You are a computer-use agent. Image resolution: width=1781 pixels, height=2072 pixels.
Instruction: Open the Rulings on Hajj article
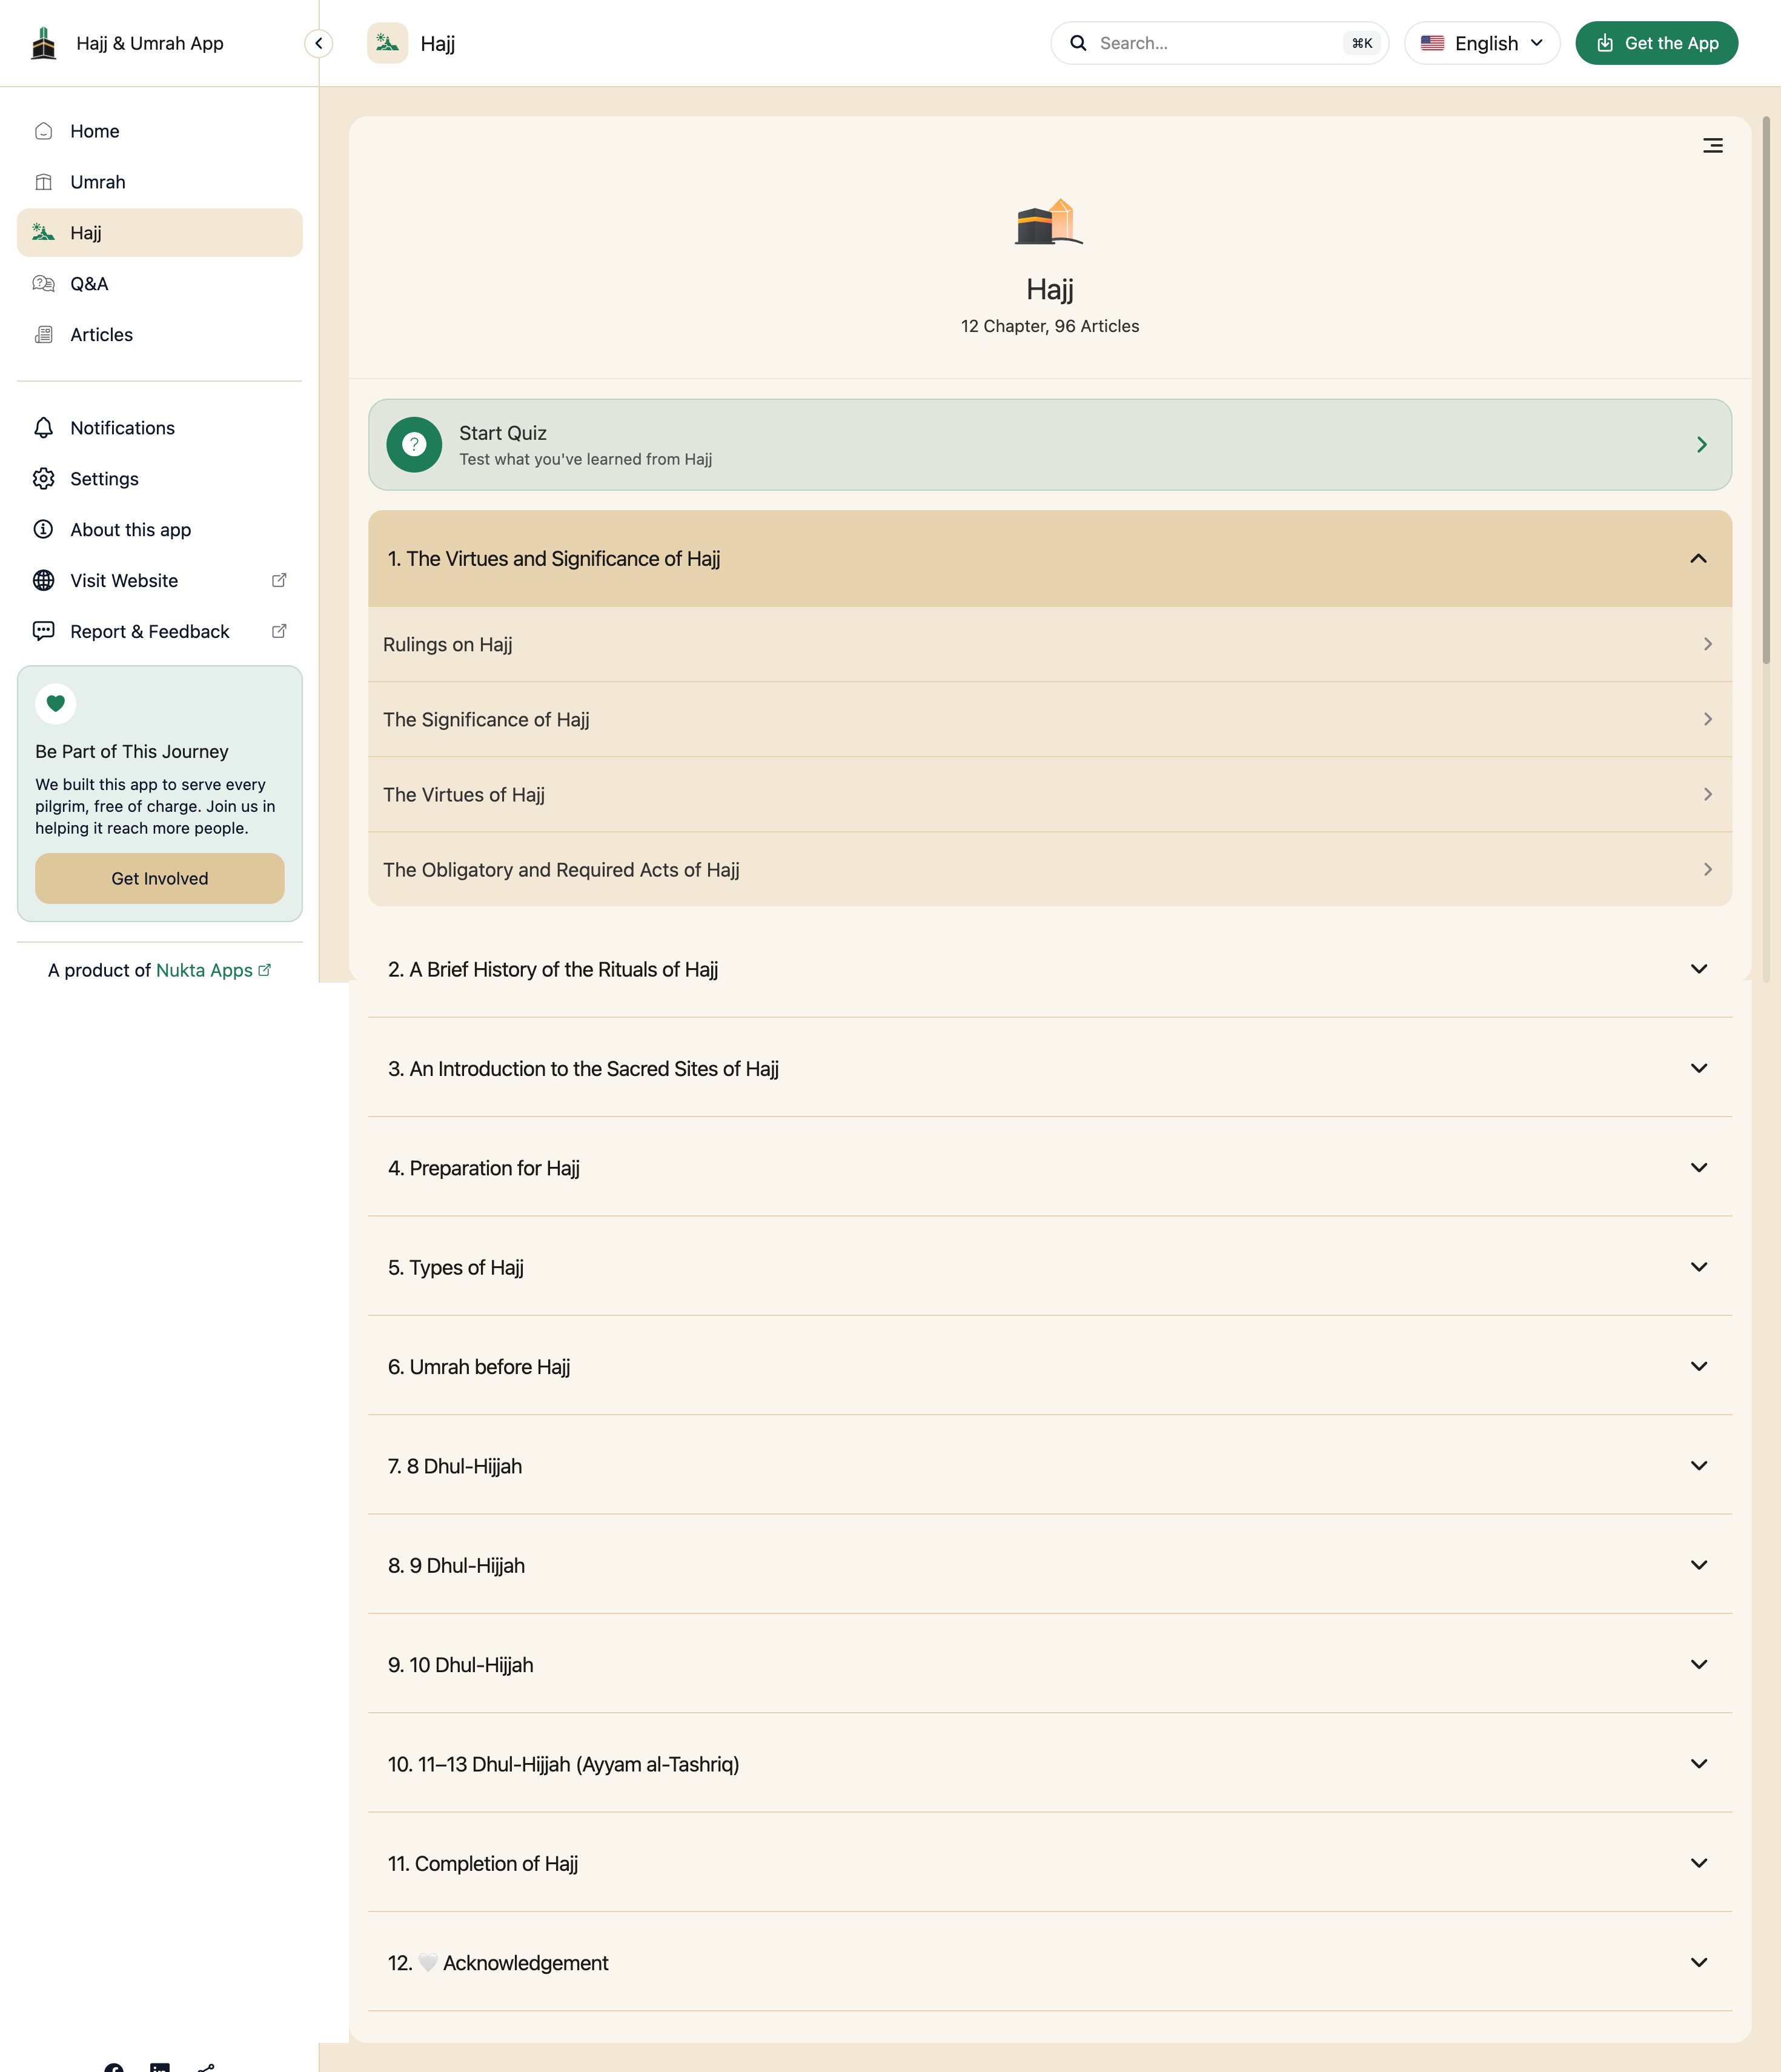[x=1049, y=644]
